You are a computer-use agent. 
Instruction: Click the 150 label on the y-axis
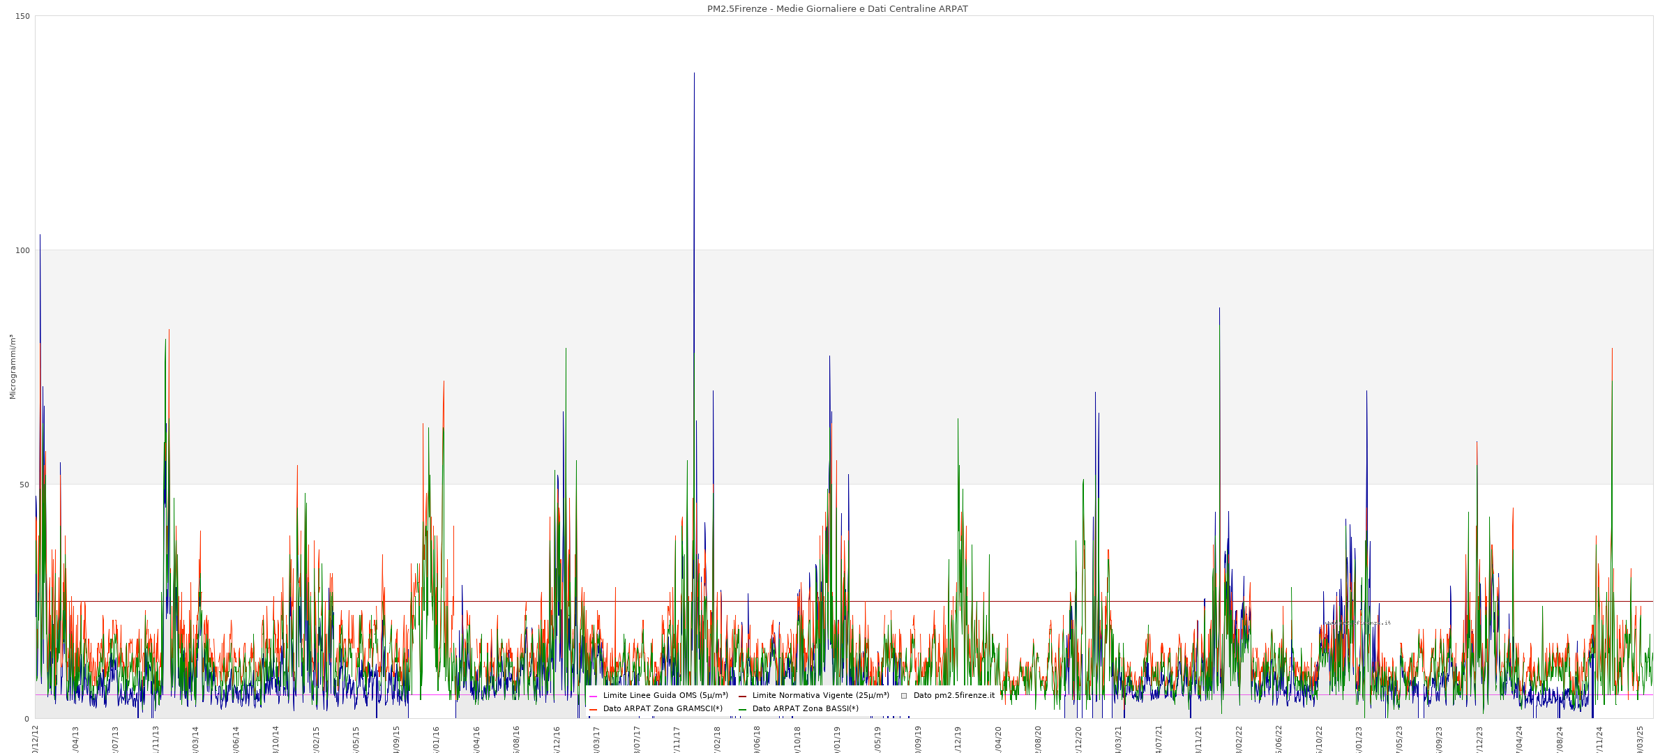tap(23, 16)
